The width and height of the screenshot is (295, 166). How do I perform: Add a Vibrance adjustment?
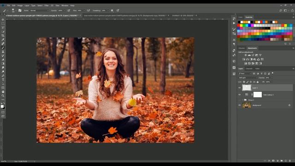[x=260, y=55]
